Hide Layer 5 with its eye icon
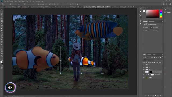Screen dimensions: 172x97 (x=144, y=72)
